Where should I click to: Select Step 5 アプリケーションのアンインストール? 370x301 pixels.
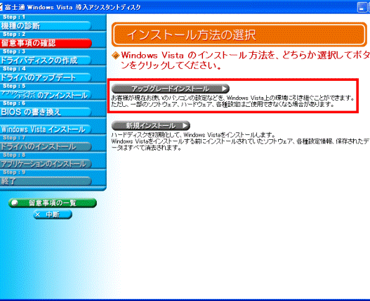pos(46,95)
